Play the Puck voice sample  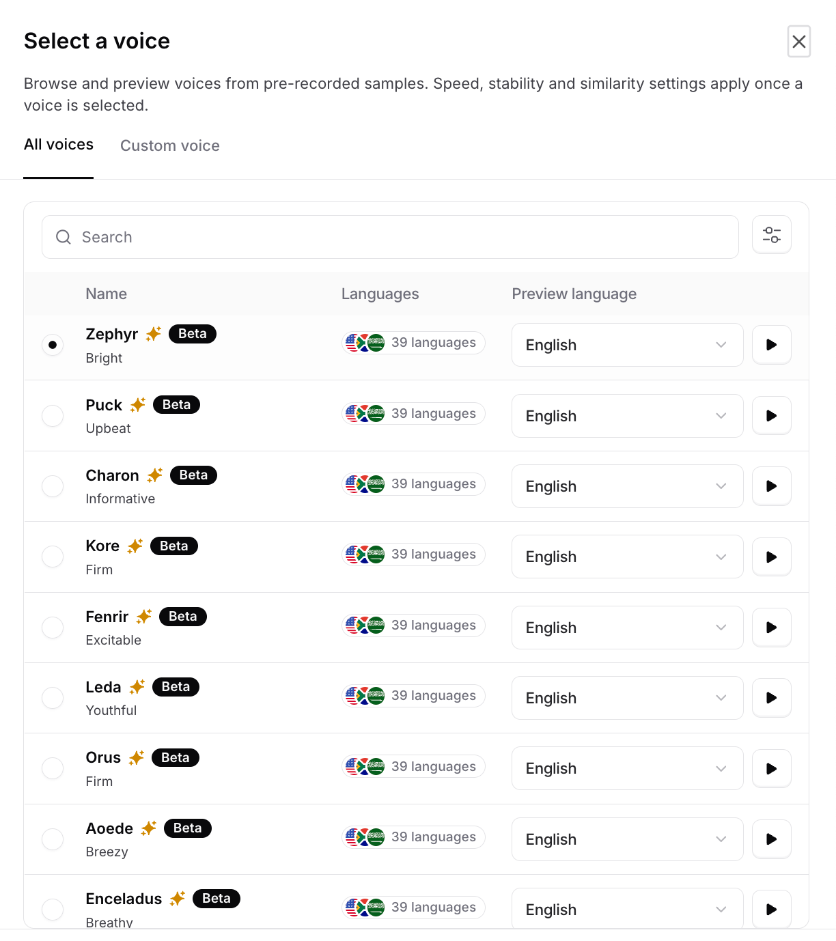click(772, 415)
